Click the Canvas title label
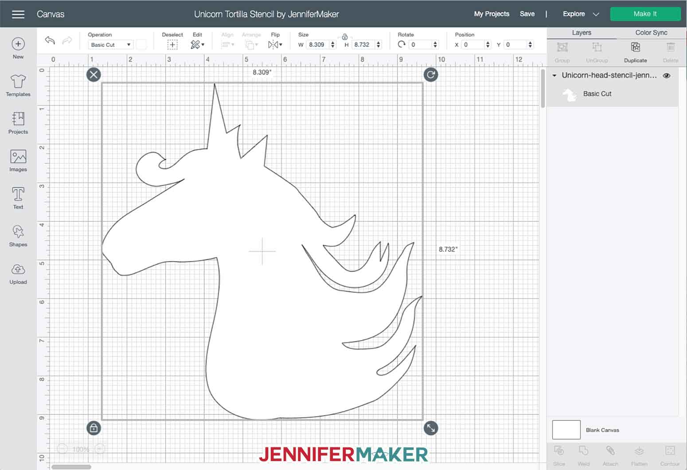The width and height of the screenshot is (687, 470). coord(51,14)
